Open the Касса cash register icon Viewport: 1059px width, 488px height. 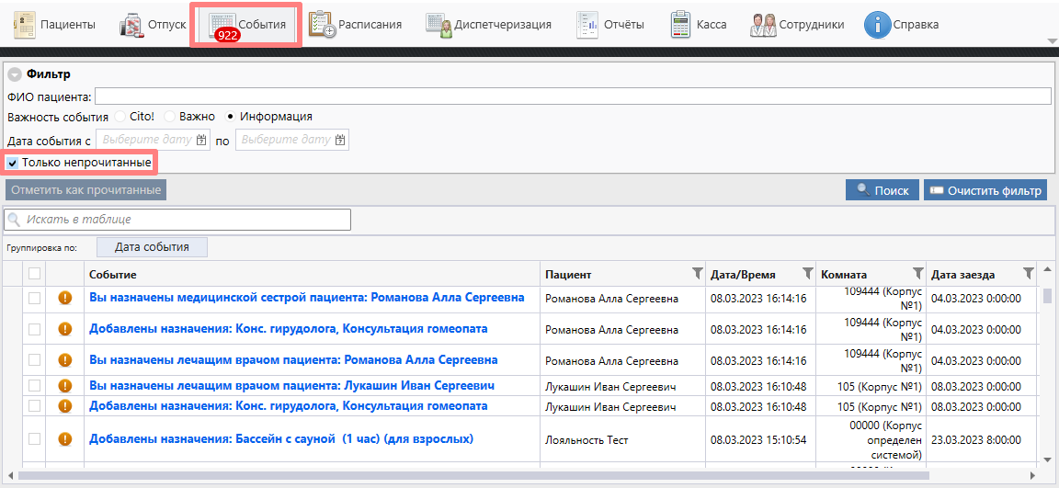click(x=681, y=25)
